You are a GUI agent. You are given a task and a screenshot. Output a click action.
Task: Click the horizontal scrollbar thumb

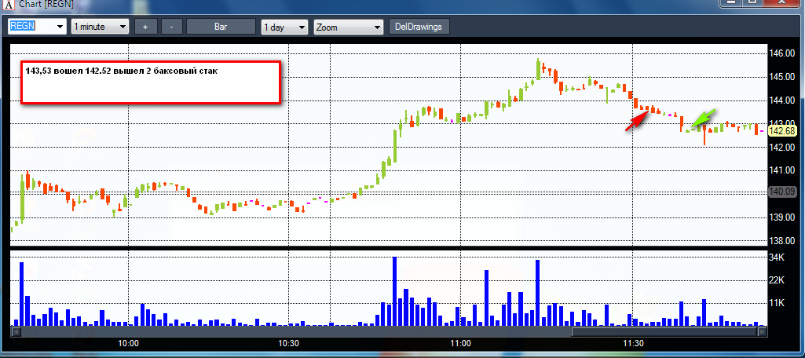665,332
